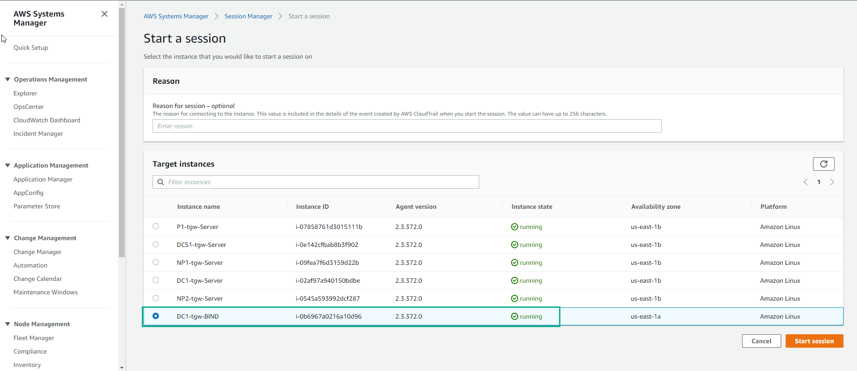
Task: Click running status icon for DC1-tgw-BIND
Action: (x=515, y=316)
